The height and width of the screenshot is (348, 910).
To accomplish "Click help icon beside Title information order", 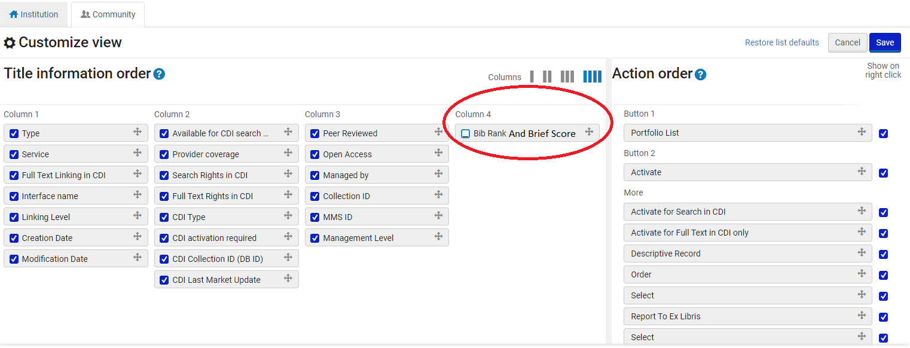I will pyautogui.click(x=159, y=74).
